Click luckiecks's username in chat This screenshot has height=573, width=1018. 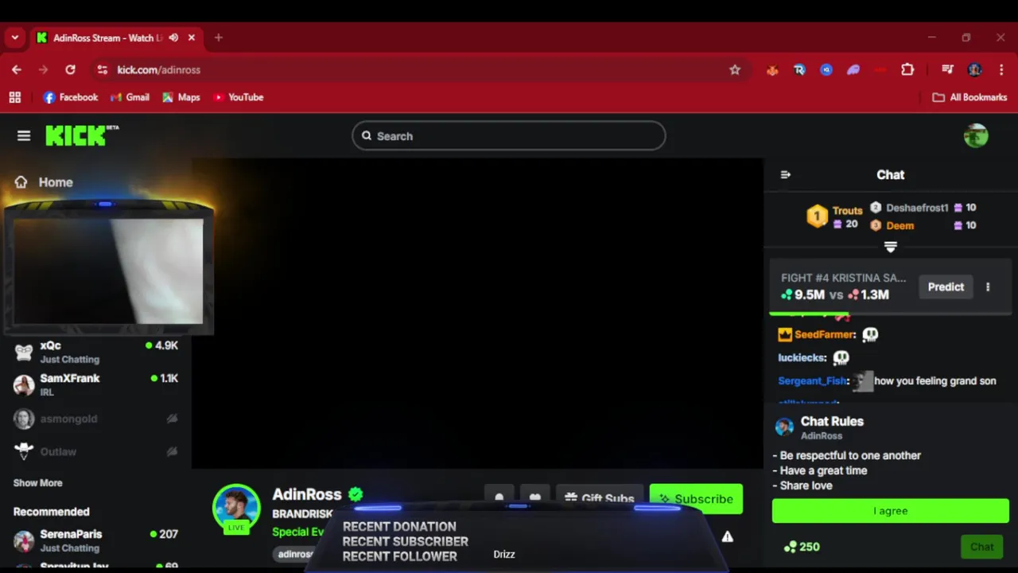802,358
